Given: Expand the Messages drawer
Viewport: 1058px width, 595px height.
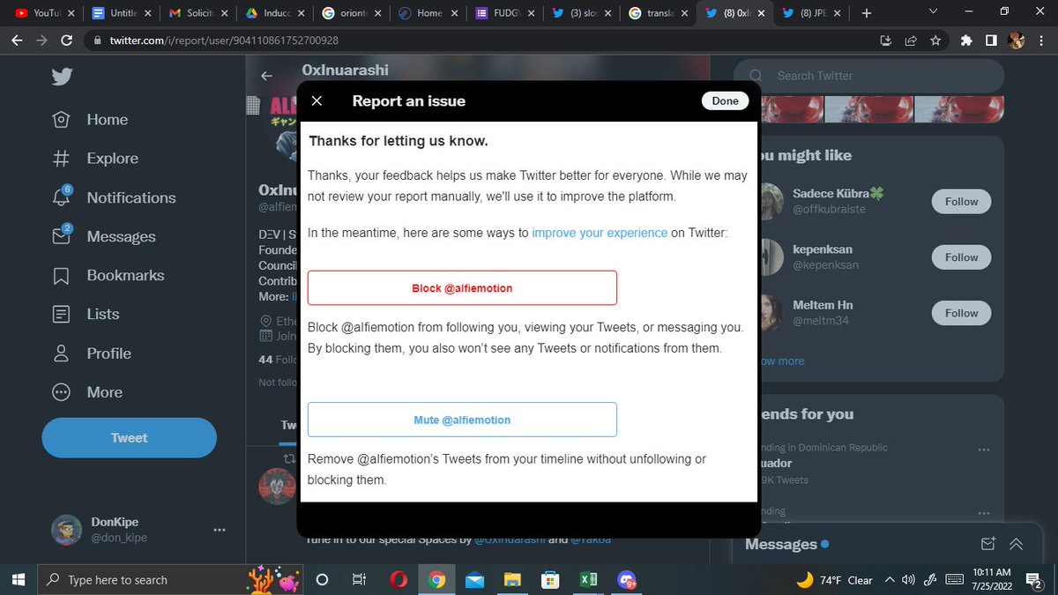Looking at the screenshot, I should 1017,544.
